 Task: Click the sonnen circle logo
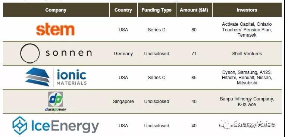tap(29, 53)
